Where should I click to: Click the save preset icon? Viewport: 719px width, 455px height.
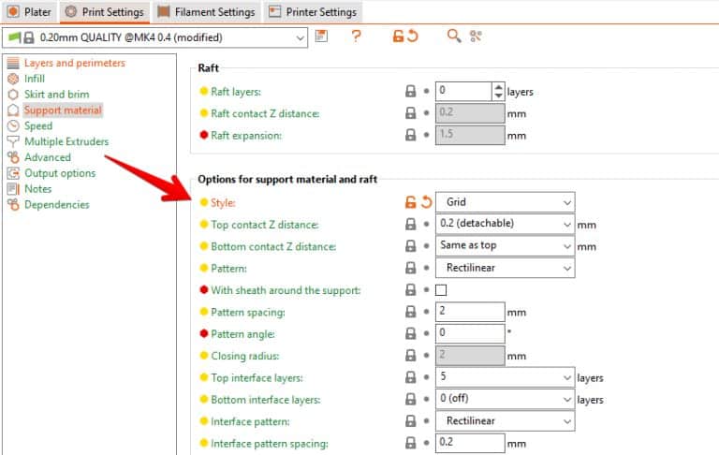point(322,37)
